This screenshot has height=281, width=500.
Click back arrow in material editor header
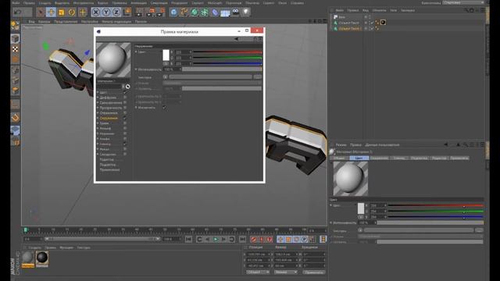(x=236, y=39)
